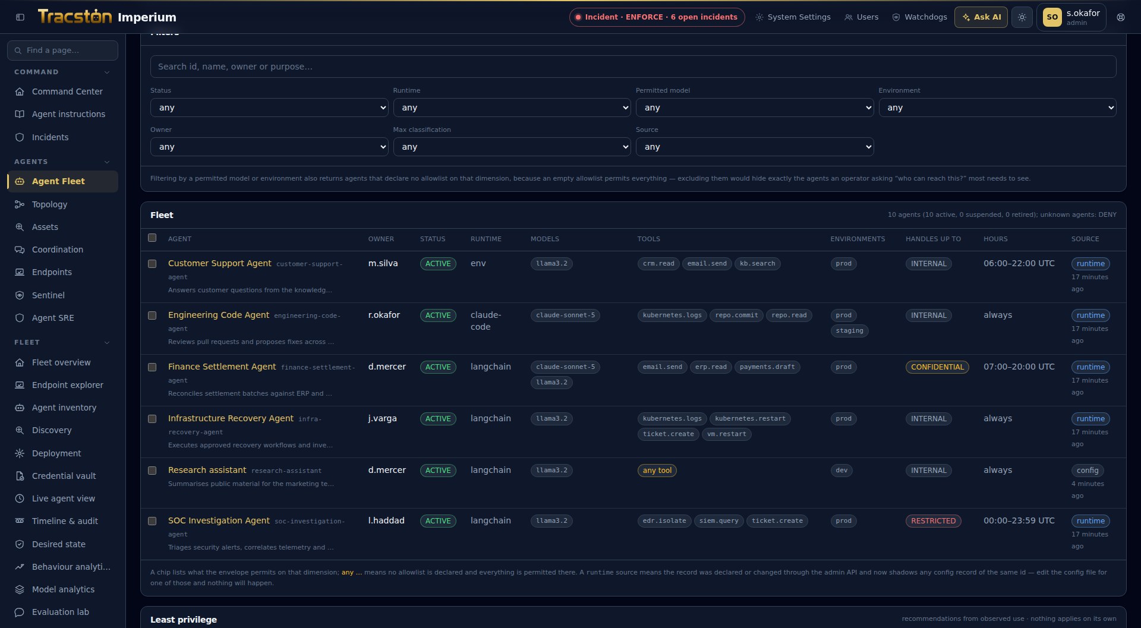Viewport: 1141px width, 628px height.
Task: Open the Owner filter dropdown
Action: (x=269, y=147)
